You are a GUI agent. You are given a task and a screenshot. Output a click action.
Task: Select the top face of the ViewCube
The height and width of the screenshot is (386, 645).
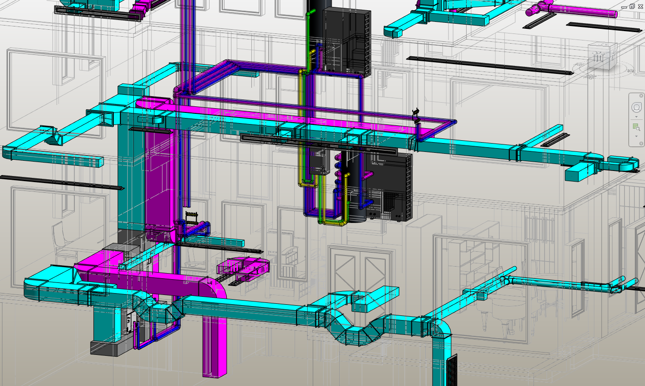point(604,46)
